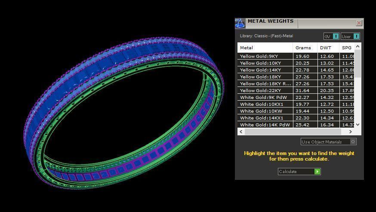The image size is (376, 212).
Task: Click the 22.78 grams value
Action: (302, 70)
